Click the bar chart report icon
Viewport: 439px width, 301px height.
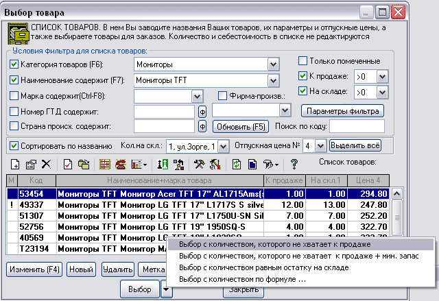[x=137, y=164]
